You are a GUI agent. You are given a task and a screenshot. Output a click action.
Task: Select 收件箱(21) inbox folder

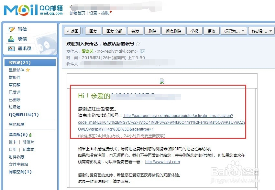coord(30,63)
